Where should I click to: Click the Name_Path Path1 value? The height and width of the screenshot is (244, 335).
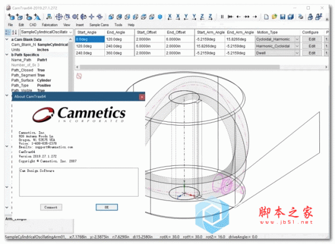pyautogui.click(x=42, y=60)
